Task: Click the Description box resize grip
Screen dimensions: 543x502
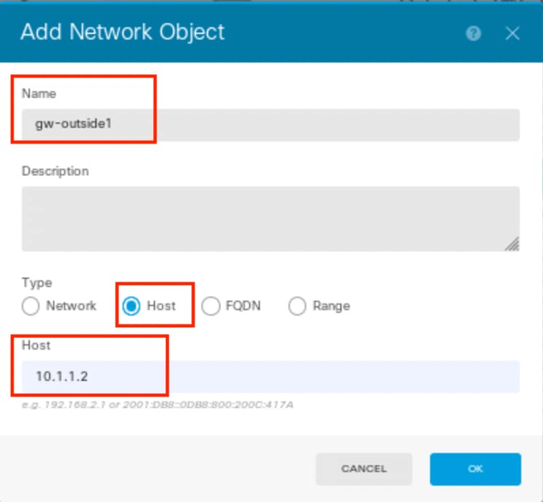Action: click(x=512, y=244)
